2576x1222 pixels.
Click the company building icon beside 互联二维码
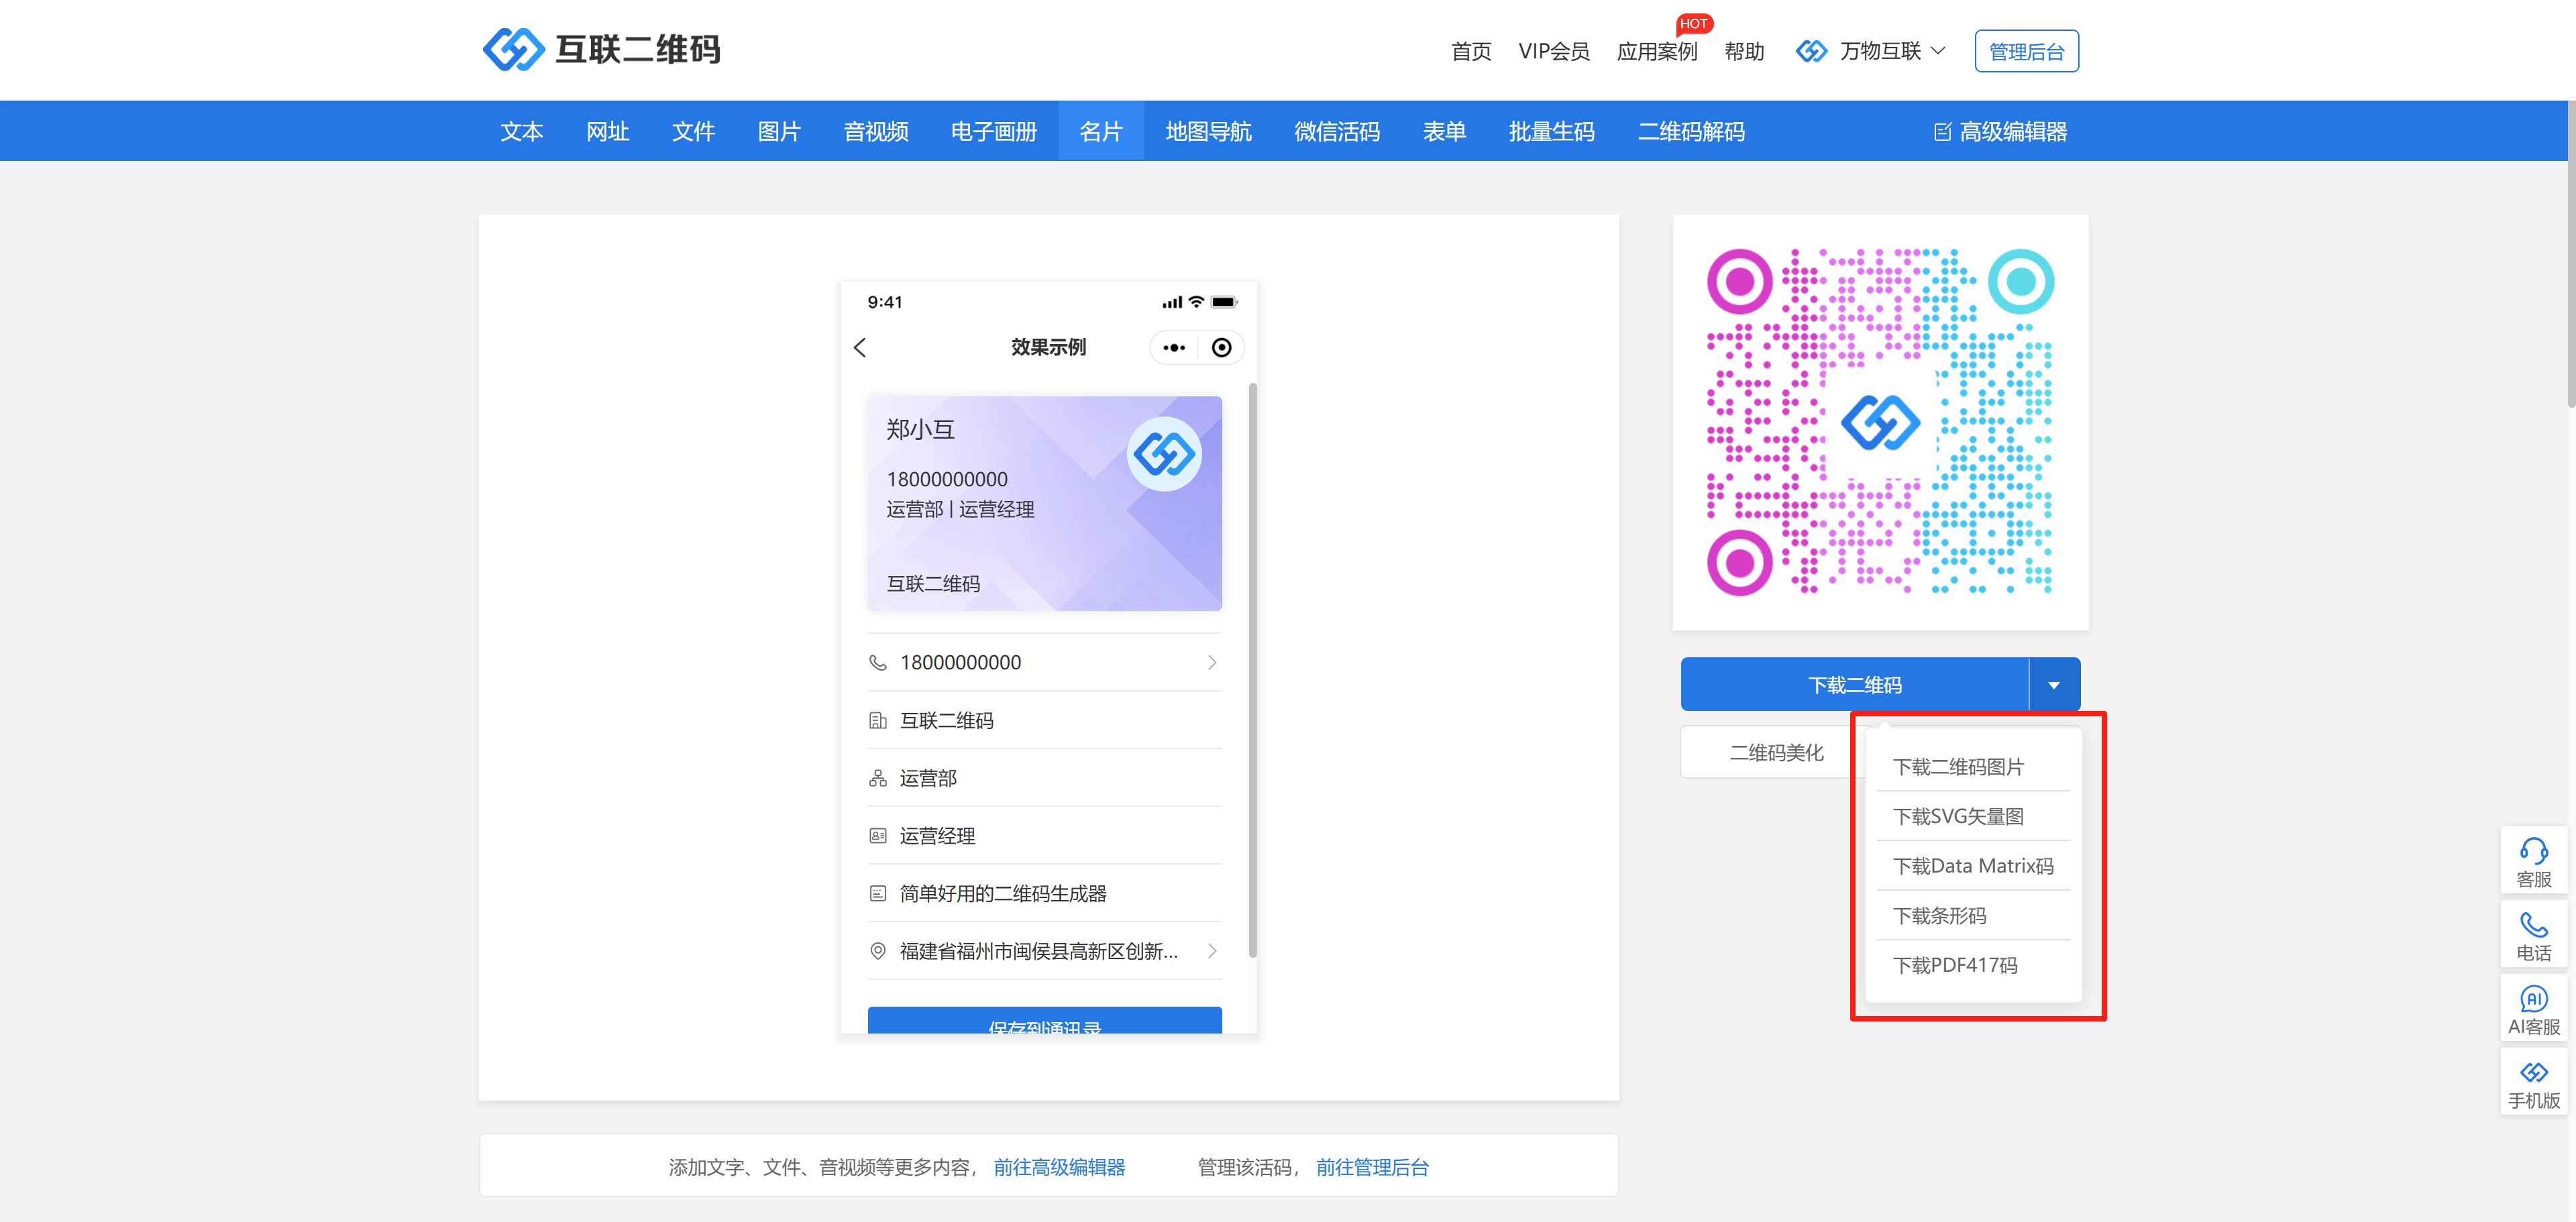point(878,720)
